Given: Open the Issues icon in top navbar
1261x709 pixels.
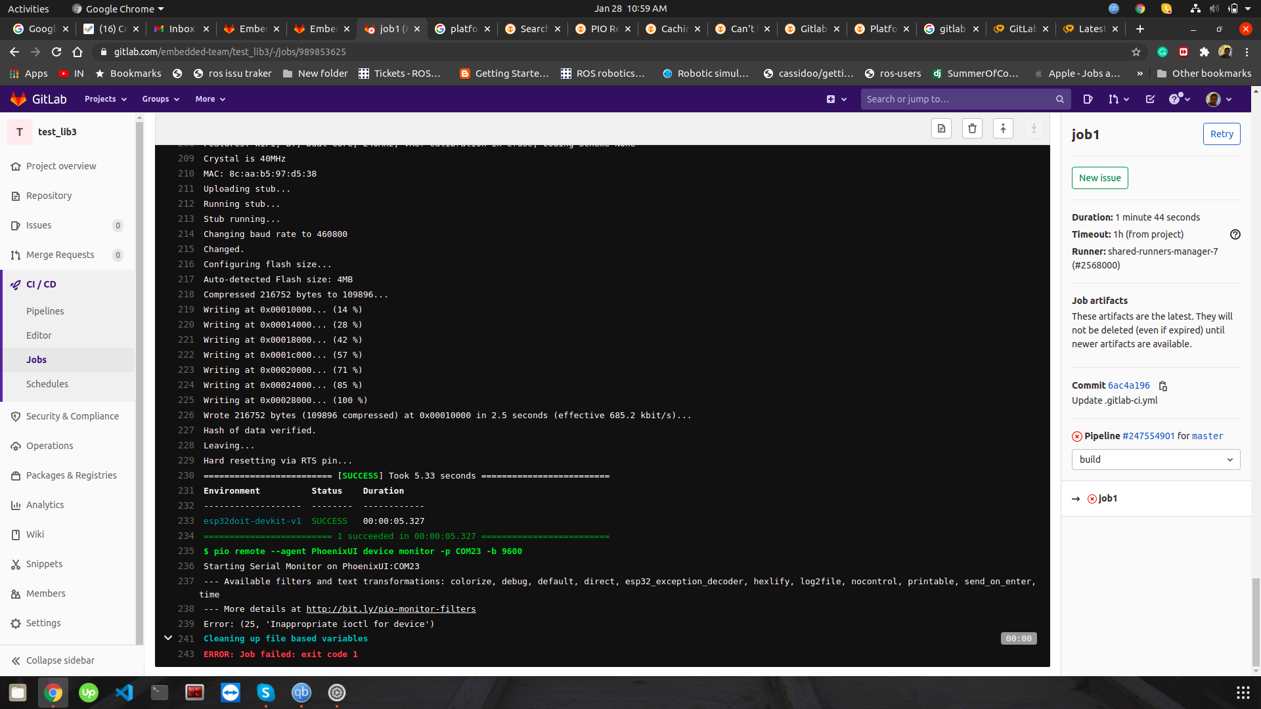Looking at the screenshot, I should tap(1088, 99).
